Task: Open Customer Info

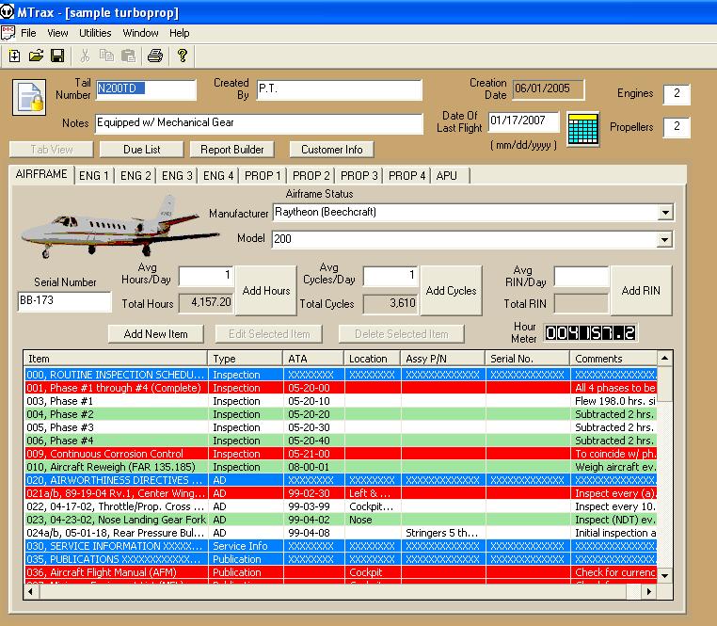Action: 331,150
